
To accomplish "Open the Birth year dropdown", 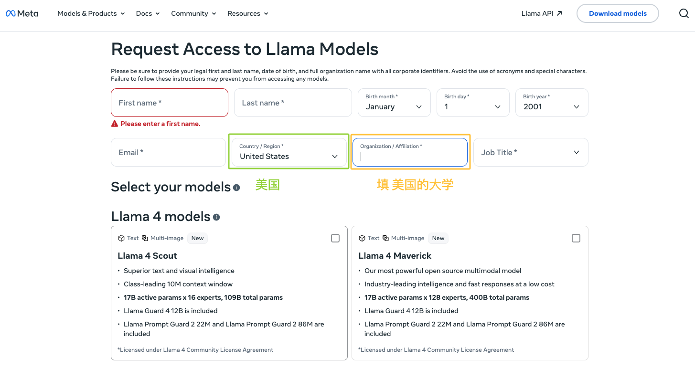I will (552, 103).
